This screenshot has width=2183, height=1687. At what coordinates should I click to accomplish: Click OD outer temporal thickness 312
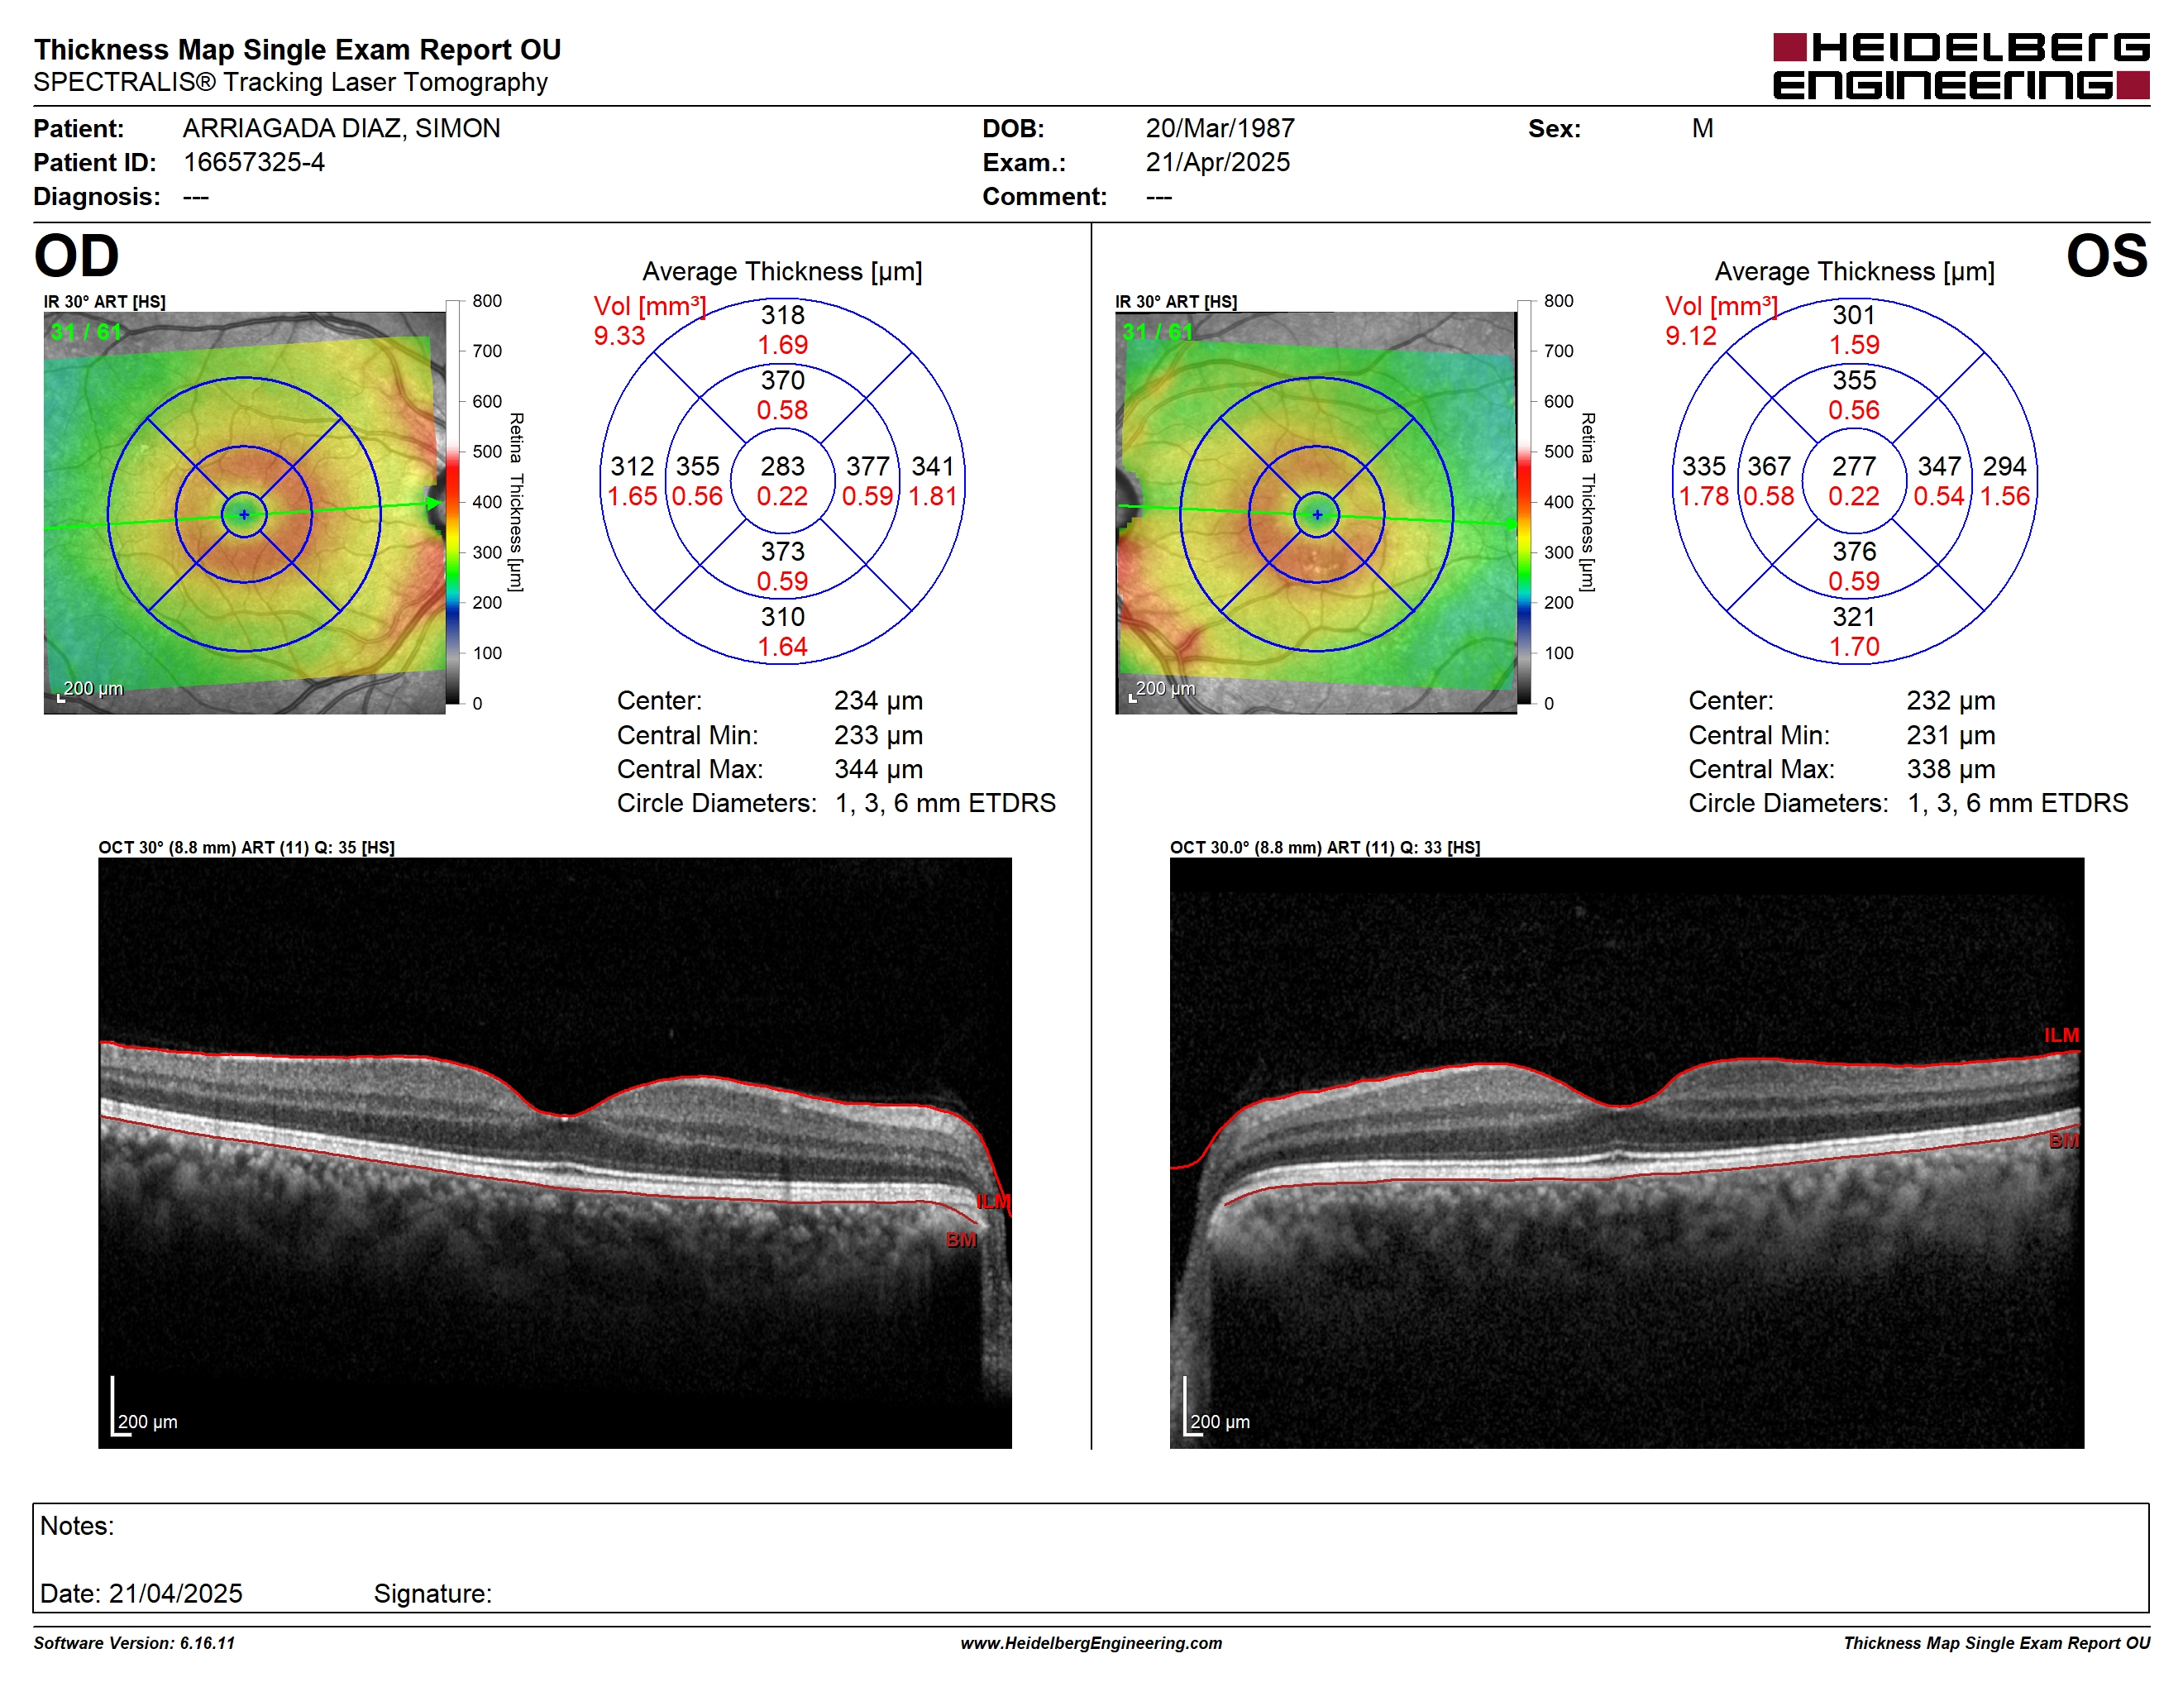pos(632,466)
